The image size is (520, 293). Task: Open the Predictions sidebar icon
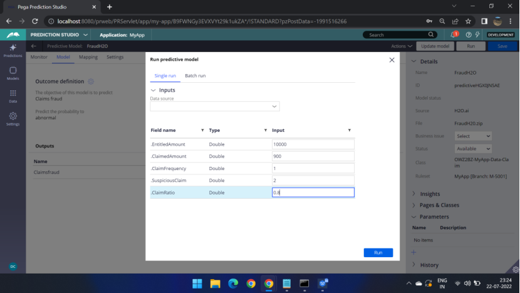tap(13, 50)
